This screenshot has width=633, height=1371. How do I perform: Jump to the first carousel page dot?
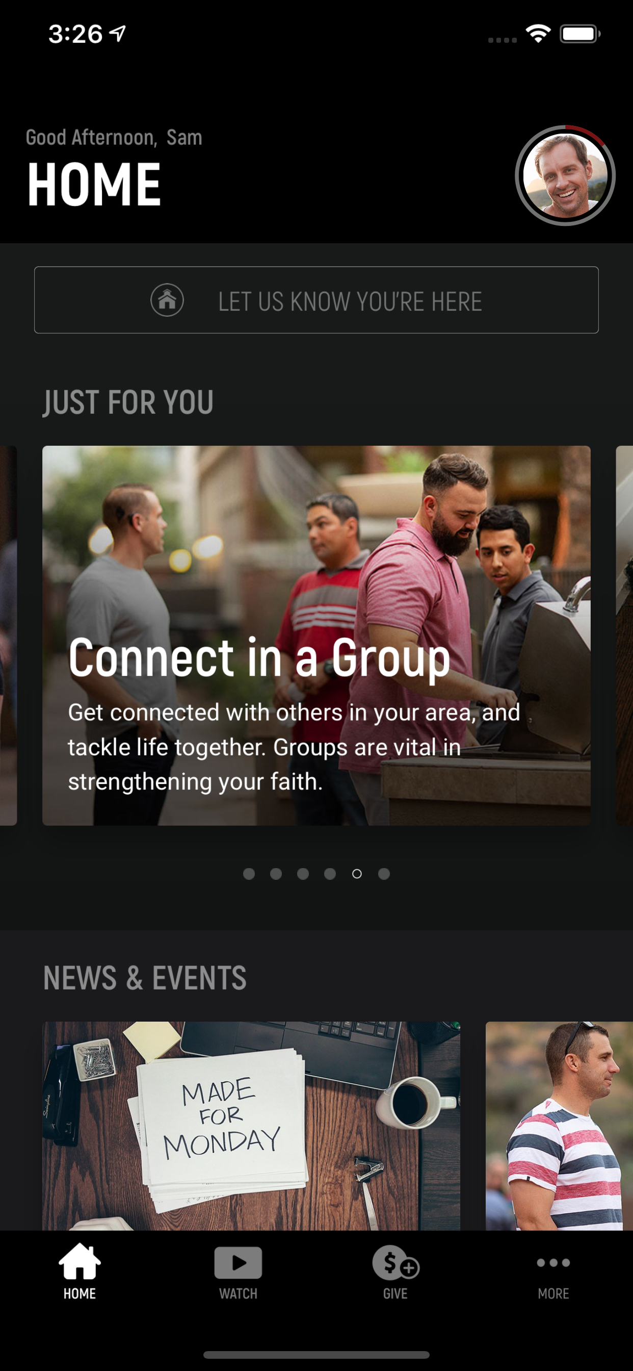coord(248,873)
